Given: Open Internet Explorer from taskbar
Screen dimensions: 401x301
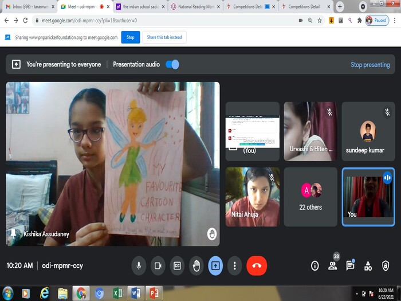Looking at the screenshot, I should click(x=45, y=294).
